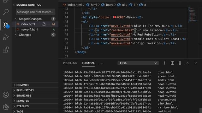The width and height of the screenshot is (202, 113).
Task: Kill the terminal with trash icon
Action: click(x=180, y=63)
